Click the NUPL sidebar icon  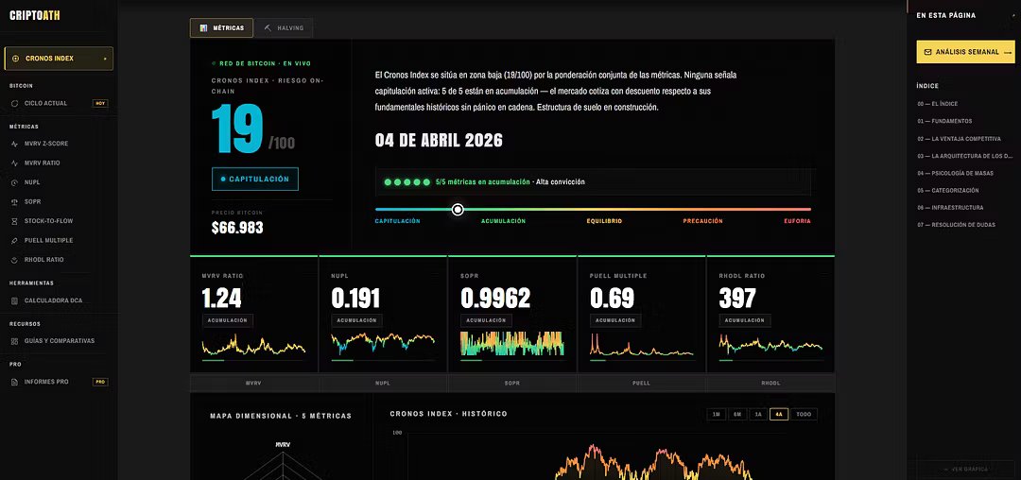[x=15, y=182]
